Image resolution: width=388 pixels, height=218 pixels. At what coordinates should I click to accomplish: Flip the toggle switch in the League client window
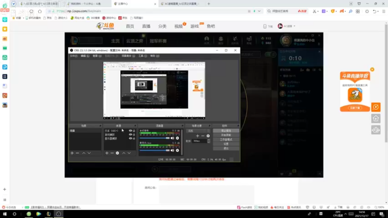click(270, 54)
